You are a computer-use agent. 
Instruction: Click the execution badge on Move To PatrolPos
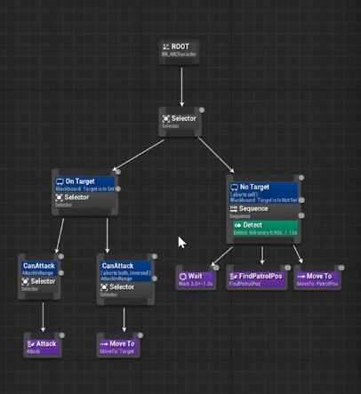(341, 268)
